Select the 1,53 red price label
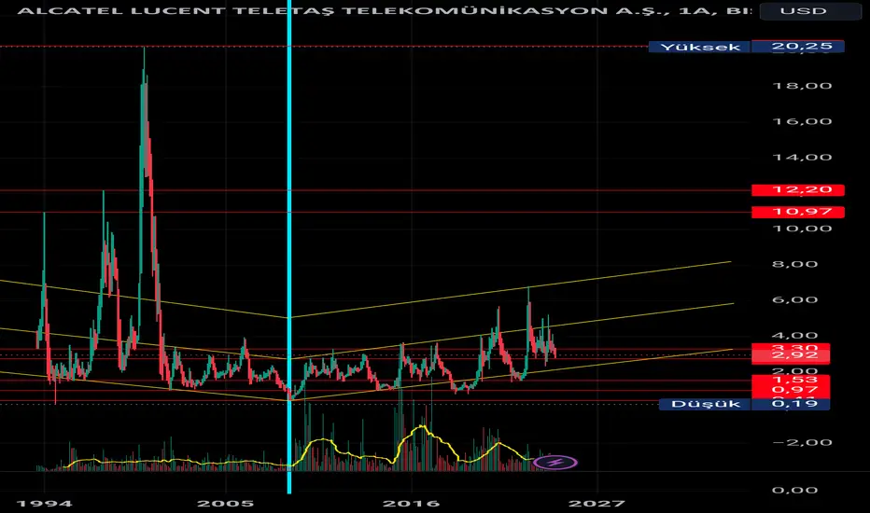Image resolution: width=870 pixels, height=513 pixels. [x=791, y=380]
